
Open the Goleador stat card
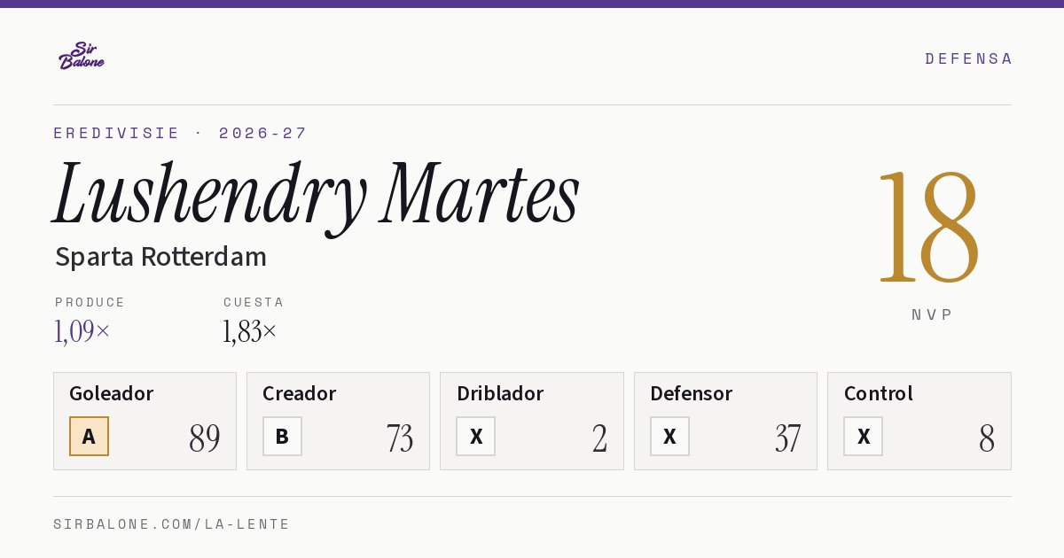click(x=145, y=421)
